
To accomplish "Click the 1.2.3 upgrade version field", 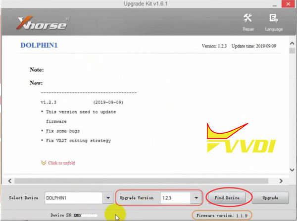I will tap(175, 198).
